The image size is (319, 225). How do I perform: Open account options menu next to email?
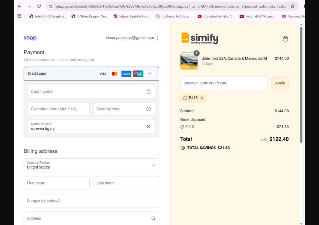[157, 38]
